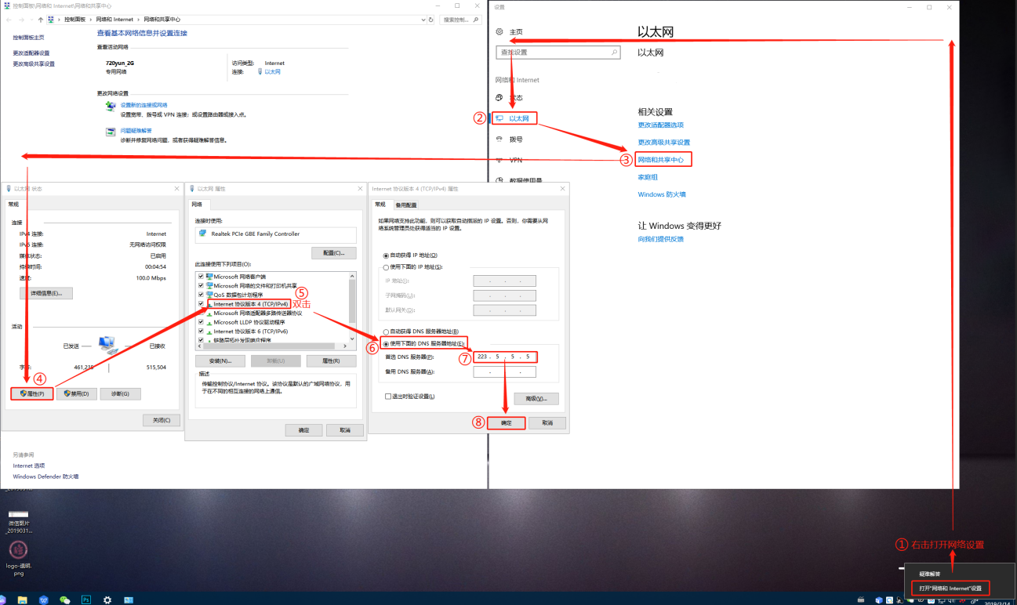
Task: Select 拨号 in Settings sidebar
Action: [516, 139]
